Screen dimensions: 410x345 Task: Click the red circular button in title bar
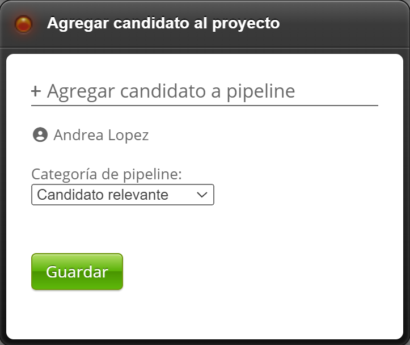click(23, 24)
